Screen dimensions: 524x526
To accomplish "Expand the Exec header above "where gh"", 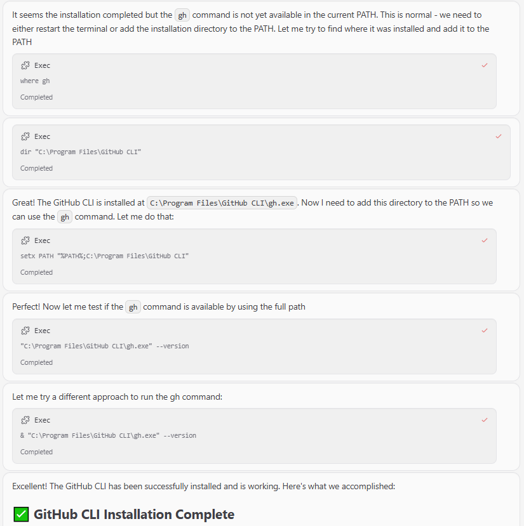I will pos(43,65).
